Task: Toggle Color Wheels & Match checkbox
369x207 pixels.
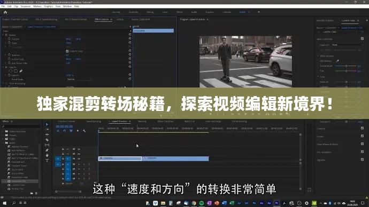Action: pos(362,144)
